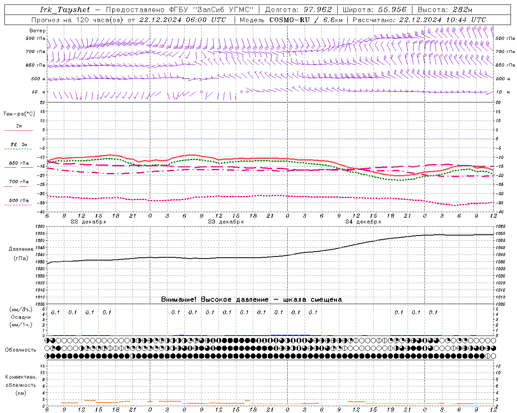
Task: Click the longitude value Долгота: 97.962
Action: 298,10
